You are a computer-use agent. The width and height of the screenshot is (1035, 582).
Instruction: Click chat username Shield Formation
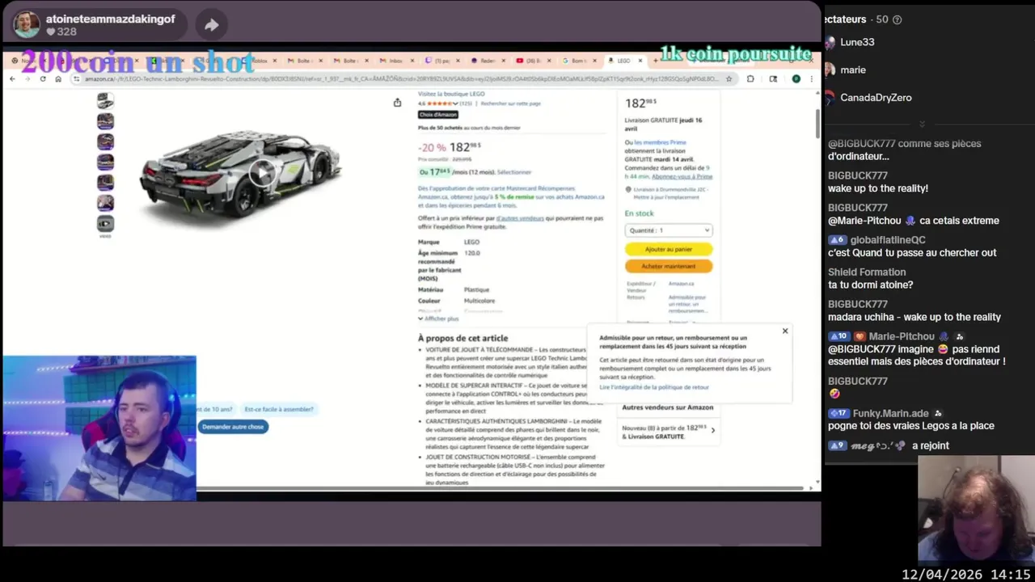pos(867,272)
